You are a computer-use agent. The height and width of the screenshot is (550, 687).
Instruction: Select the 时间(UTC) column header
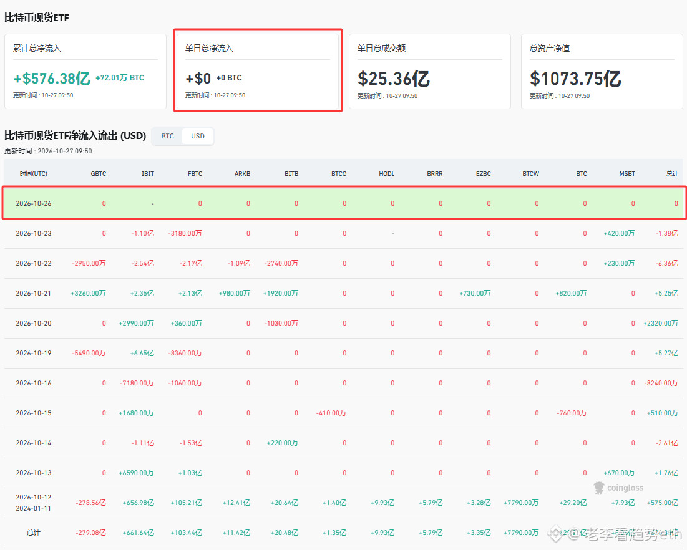[33, 174]
